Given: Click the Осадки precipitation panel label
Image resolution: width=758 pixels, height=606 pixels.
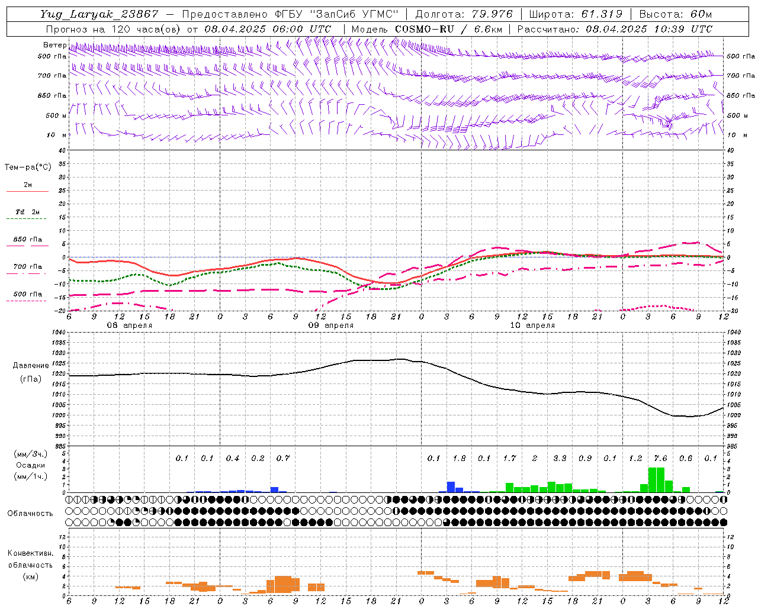Looking at the screenshot, I should pos(31,465).
